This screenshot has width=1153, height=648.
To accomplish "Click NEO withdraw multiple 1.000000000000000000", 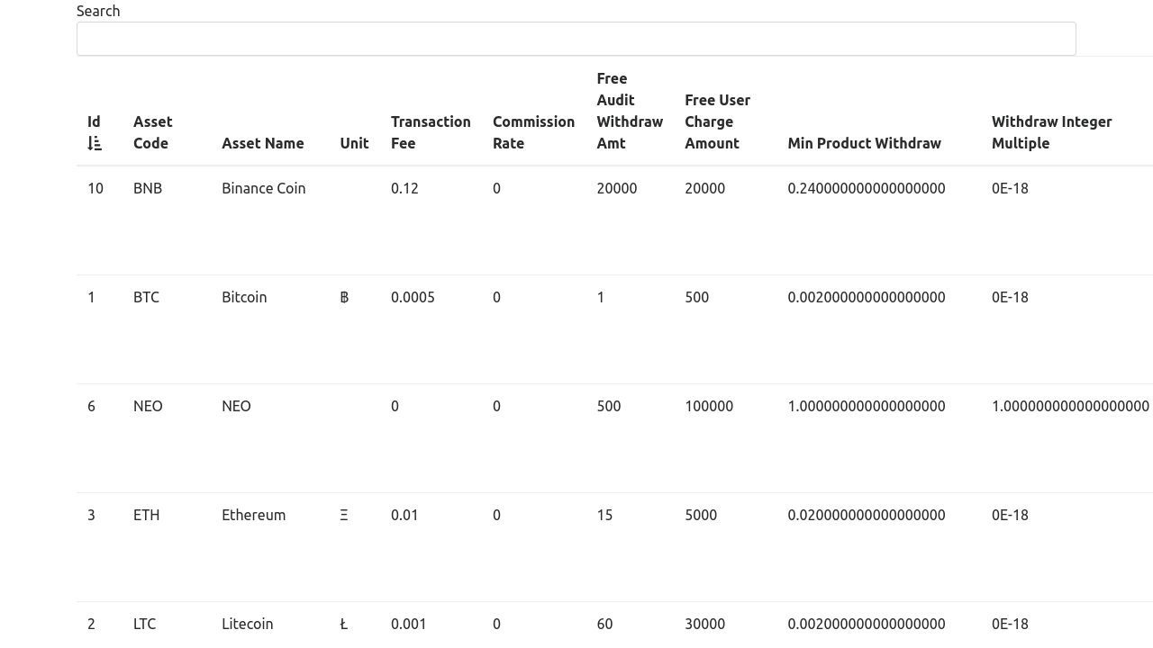I will click(x=1070, y=406).
